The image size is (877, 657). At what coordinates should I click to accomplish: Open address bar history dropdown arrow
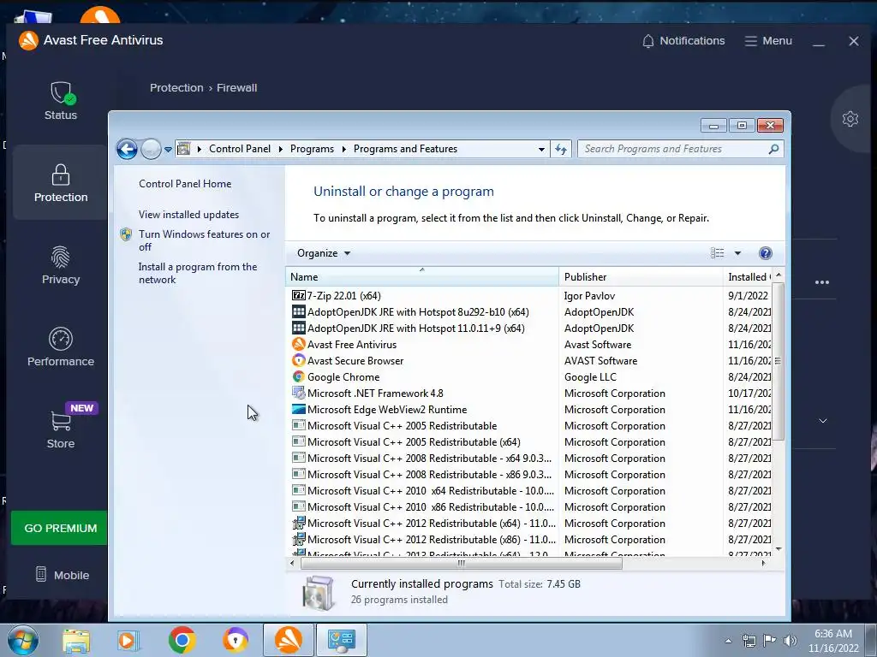point(541,149)
